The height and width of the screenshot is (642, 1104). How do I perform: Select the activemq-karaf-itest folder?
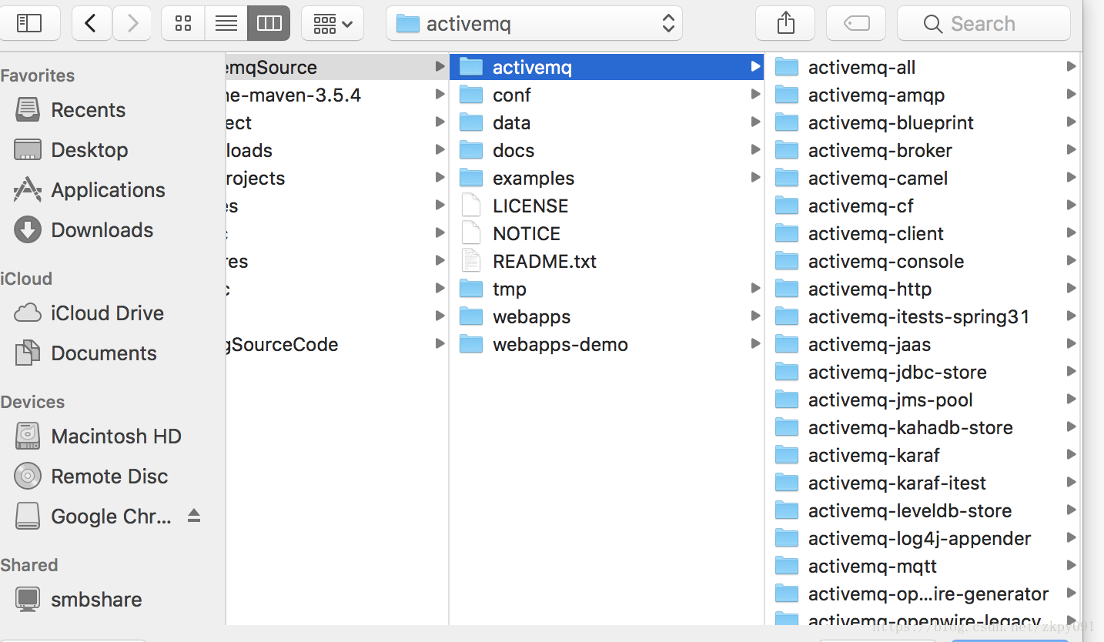[923, 483]
